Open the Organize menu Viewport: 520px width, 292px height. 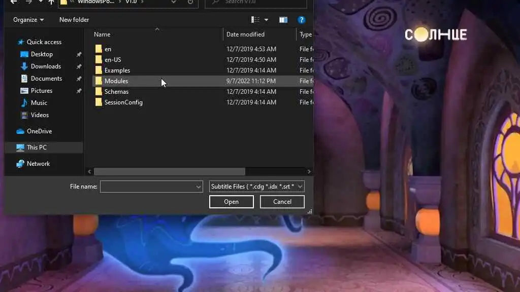[x=28, y=20]
